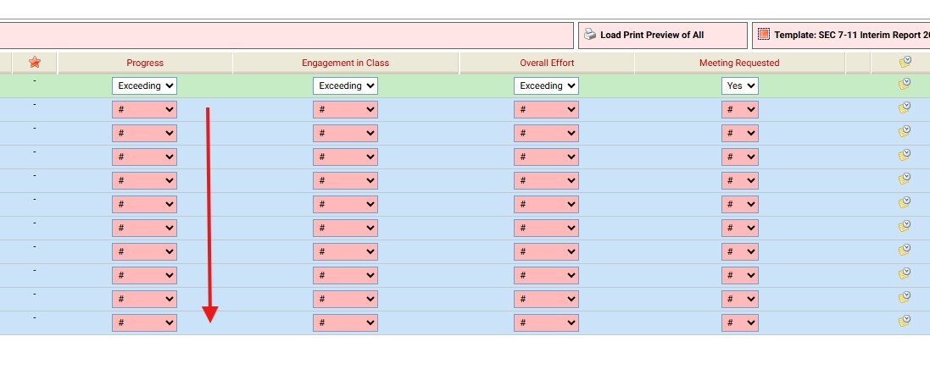Screen dimensions: 930x369
Task: Click the Meeting Requested column header
Action: (738, 63)
